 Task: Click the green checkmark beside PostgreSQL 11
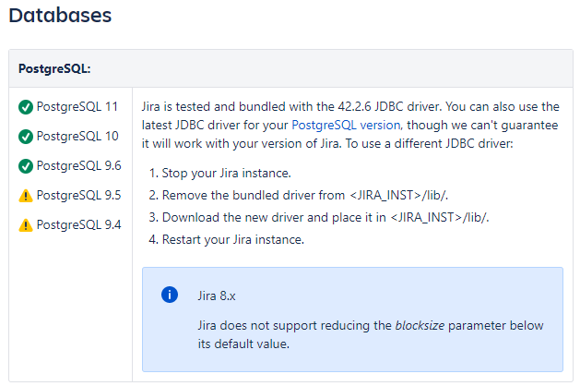coord(26,107)
